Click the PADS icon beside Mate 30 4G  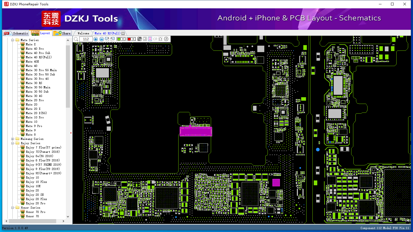(23, 96)
